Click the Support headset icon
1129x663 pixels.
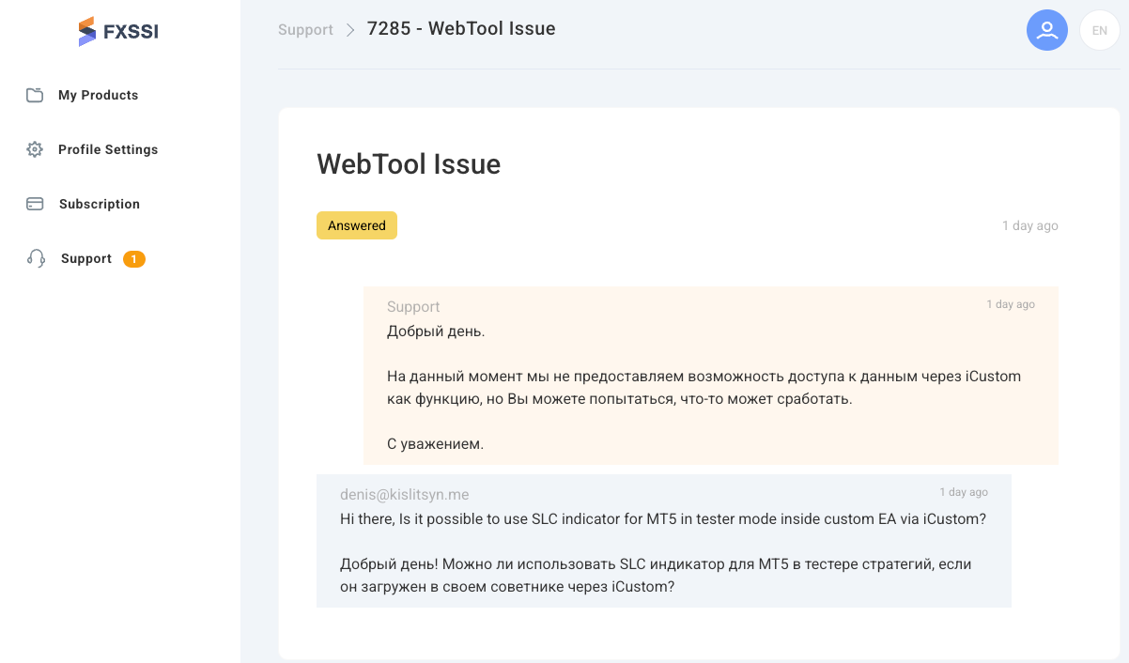pyautogui.click(x=36, y=257)
